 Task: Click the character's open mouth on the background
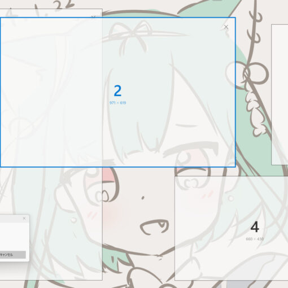point(155,227)
